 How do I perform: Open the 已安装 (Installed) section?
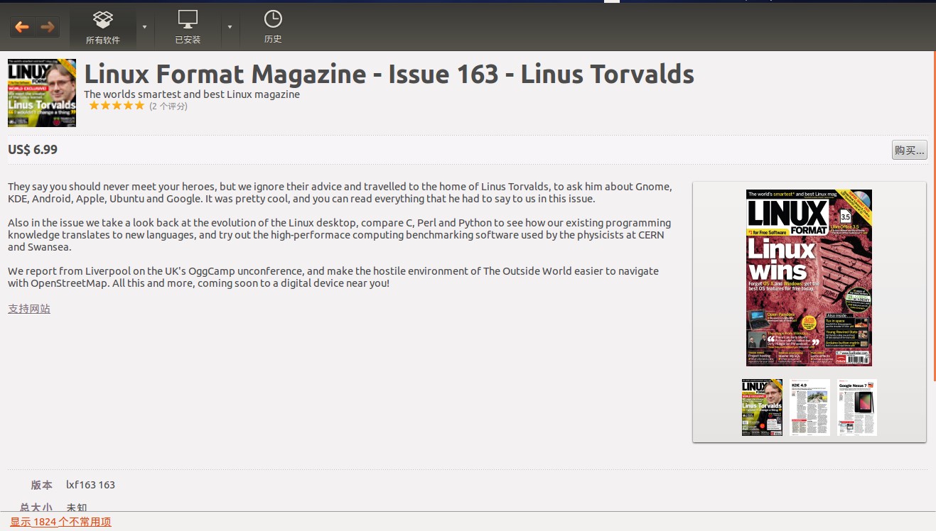pos(188,27)
